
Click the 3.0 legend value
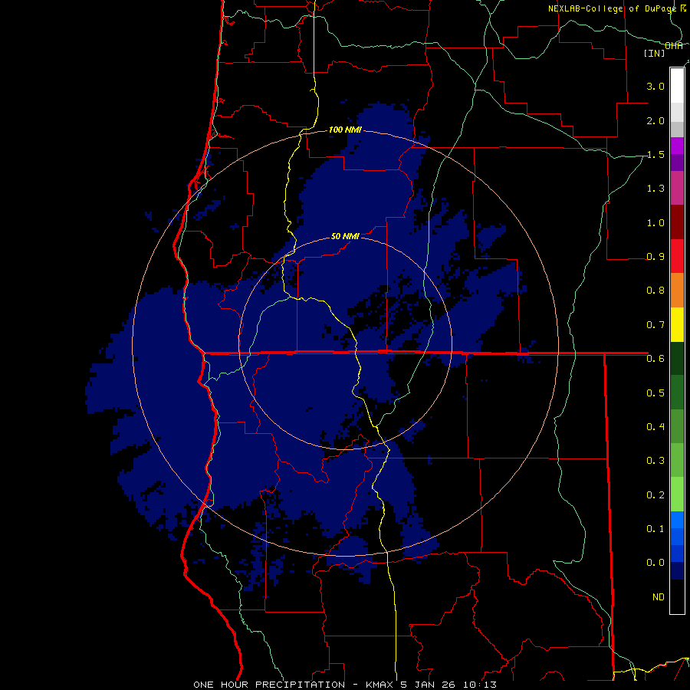click(x=655, y=86)
